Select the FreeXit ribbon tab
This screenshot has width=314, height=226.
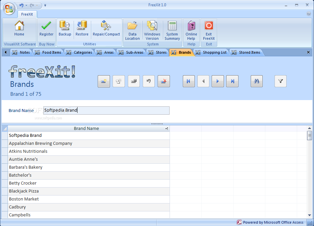27,14
